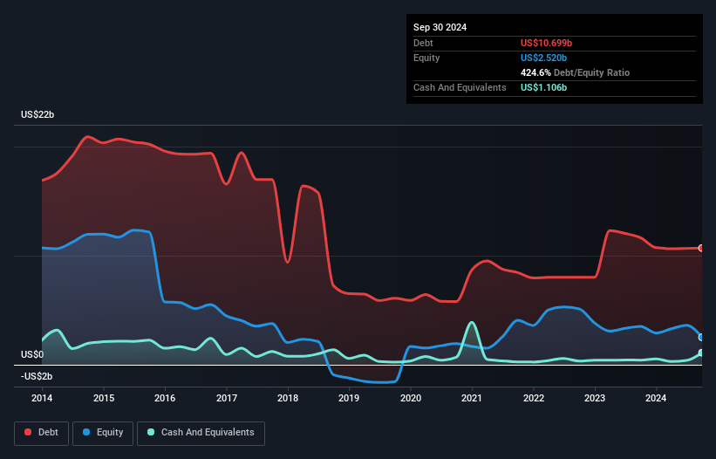Click the 2018 x-axis label

point(288,398)
